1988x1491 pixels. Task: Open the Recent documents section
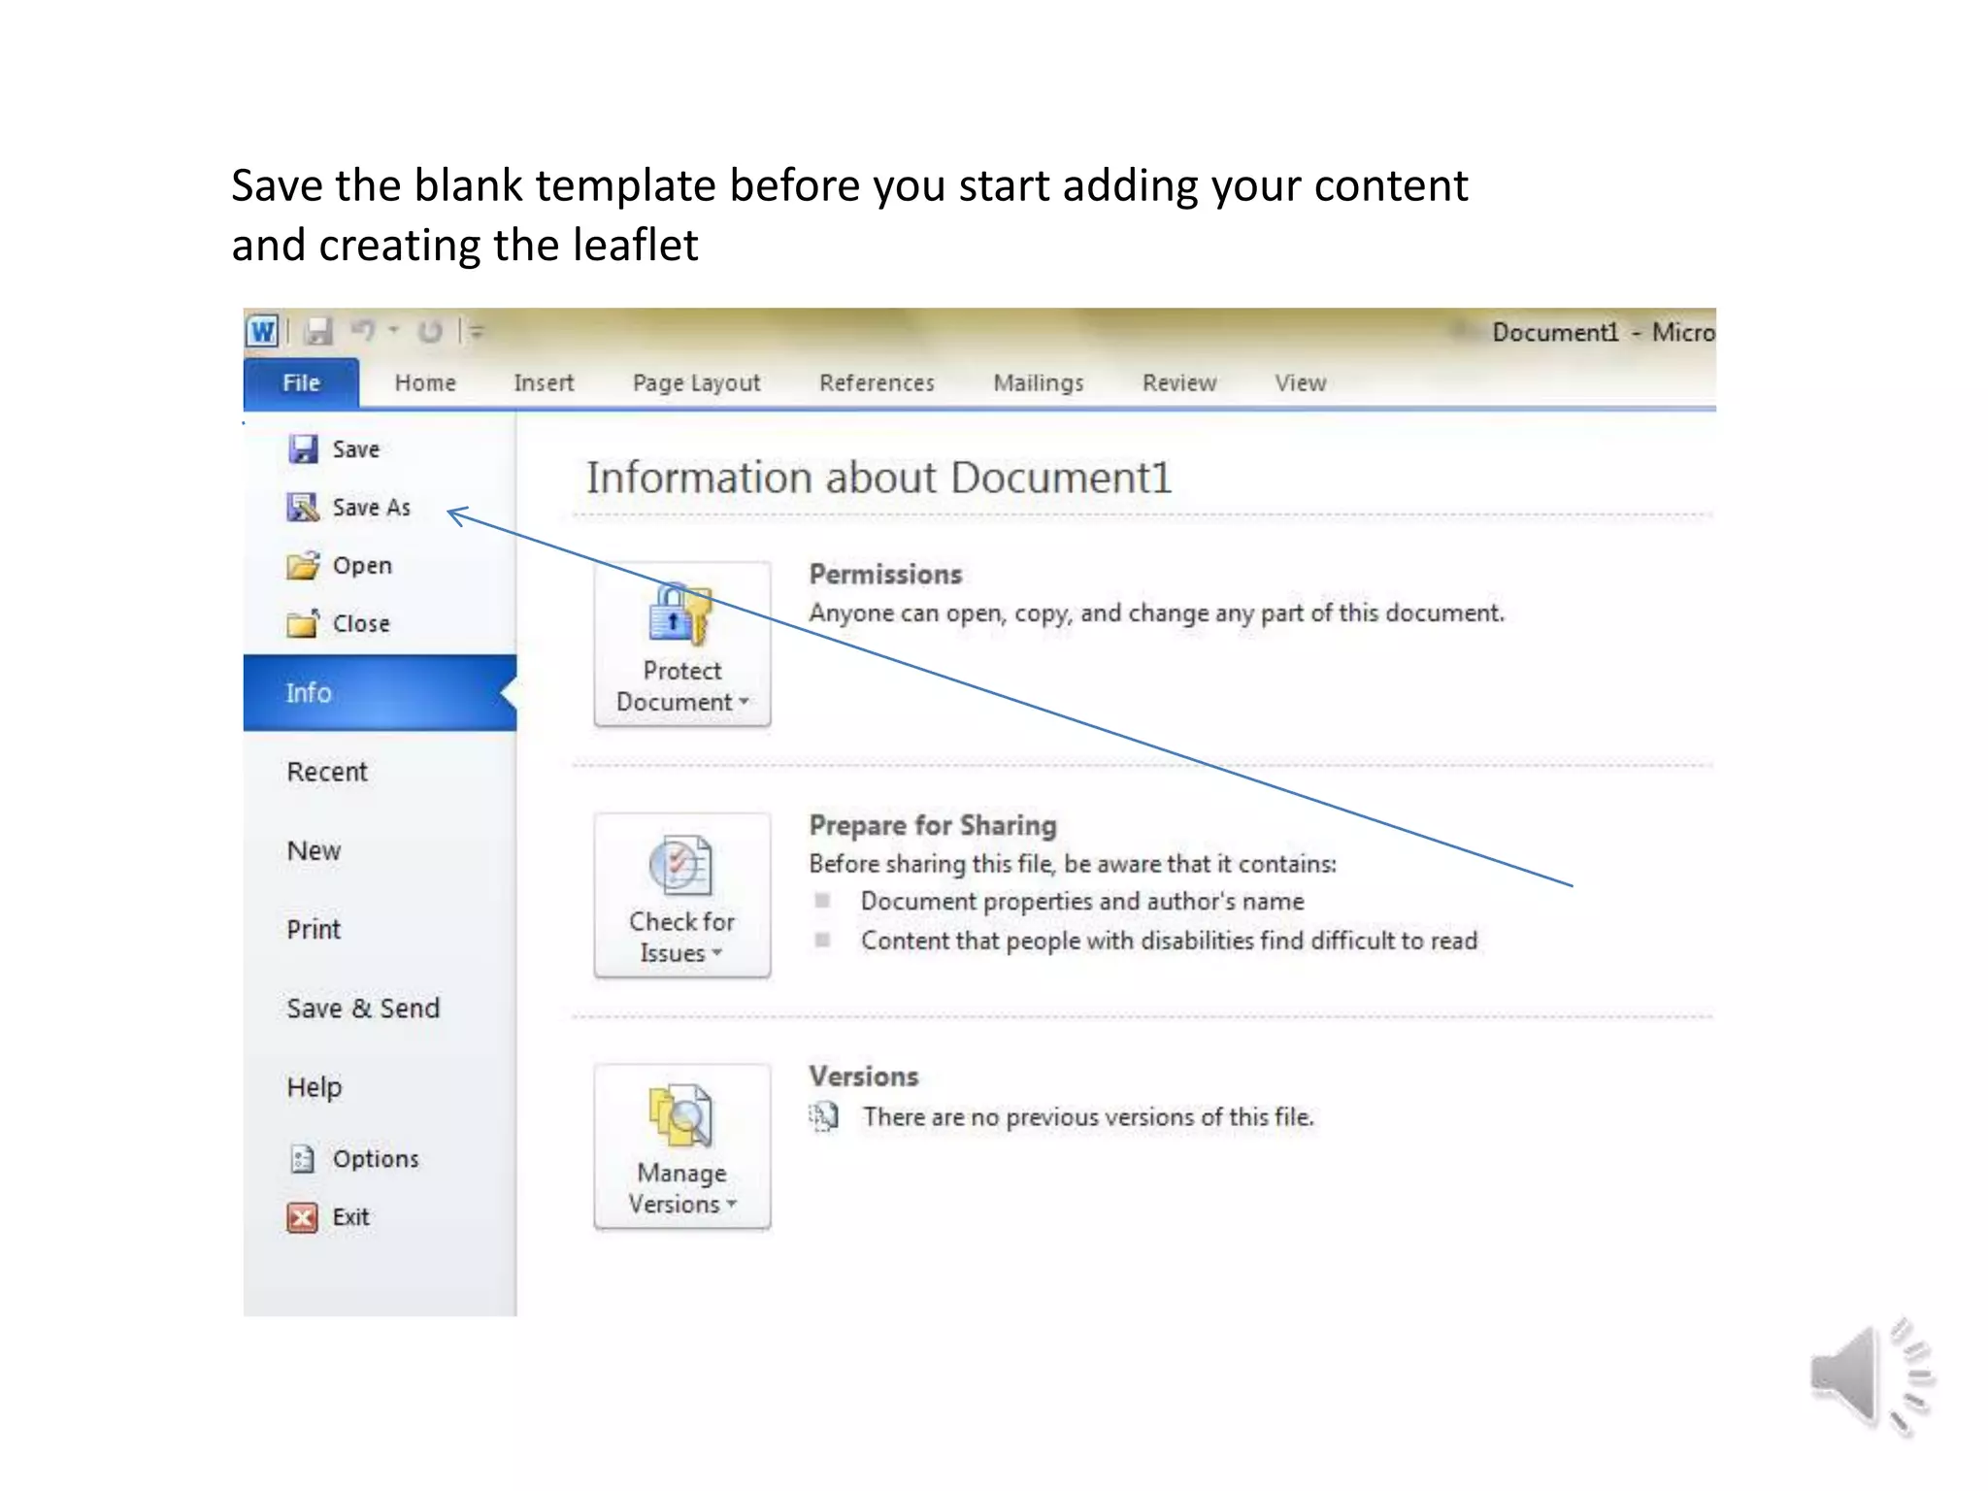[327, 772]
